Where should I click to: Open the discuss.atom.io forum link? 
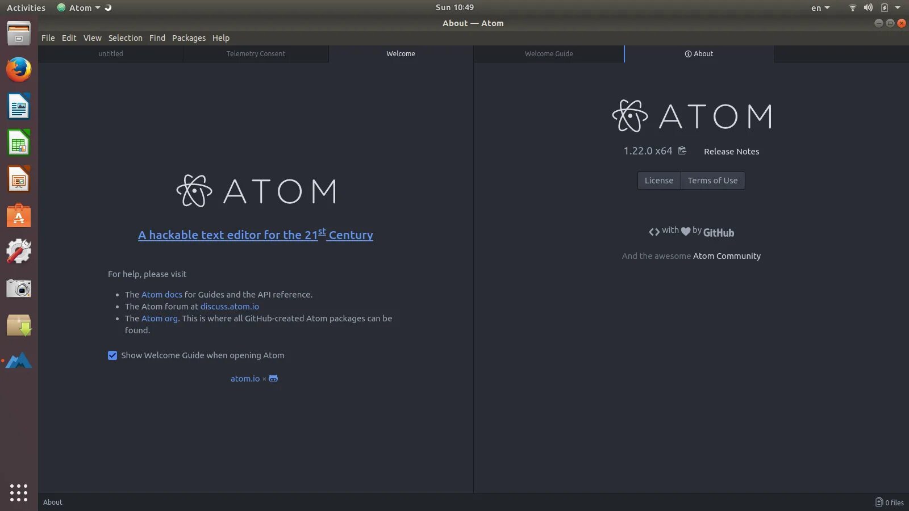point(230,307)
